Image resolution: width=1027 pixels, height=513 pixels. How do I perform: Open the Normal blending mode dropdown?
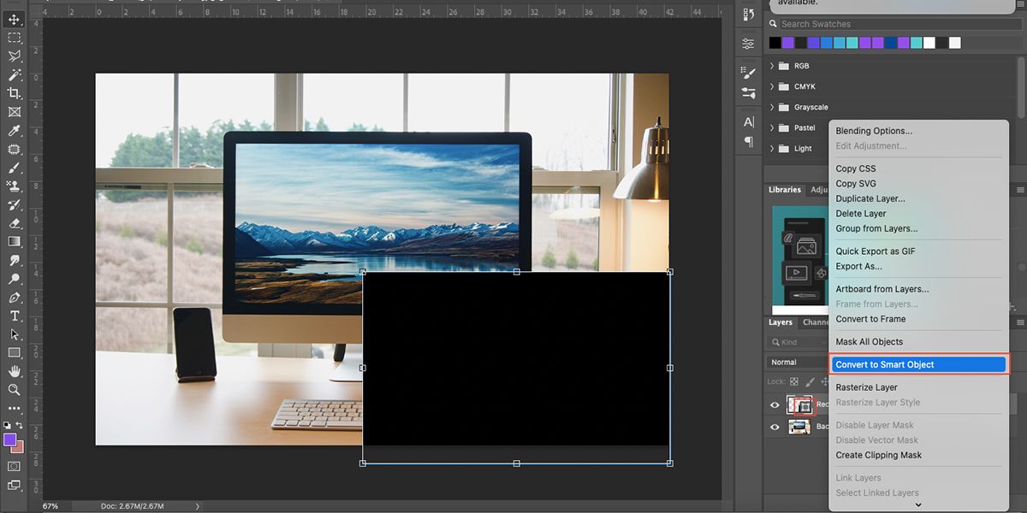796,362
